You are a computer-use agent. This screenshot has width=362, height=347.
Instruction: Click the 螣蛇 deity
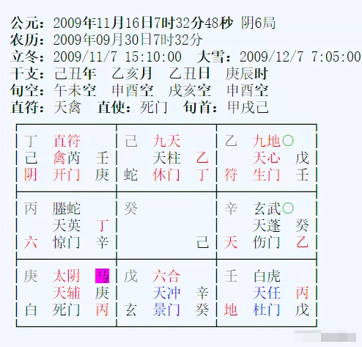(x=67, y=208)
